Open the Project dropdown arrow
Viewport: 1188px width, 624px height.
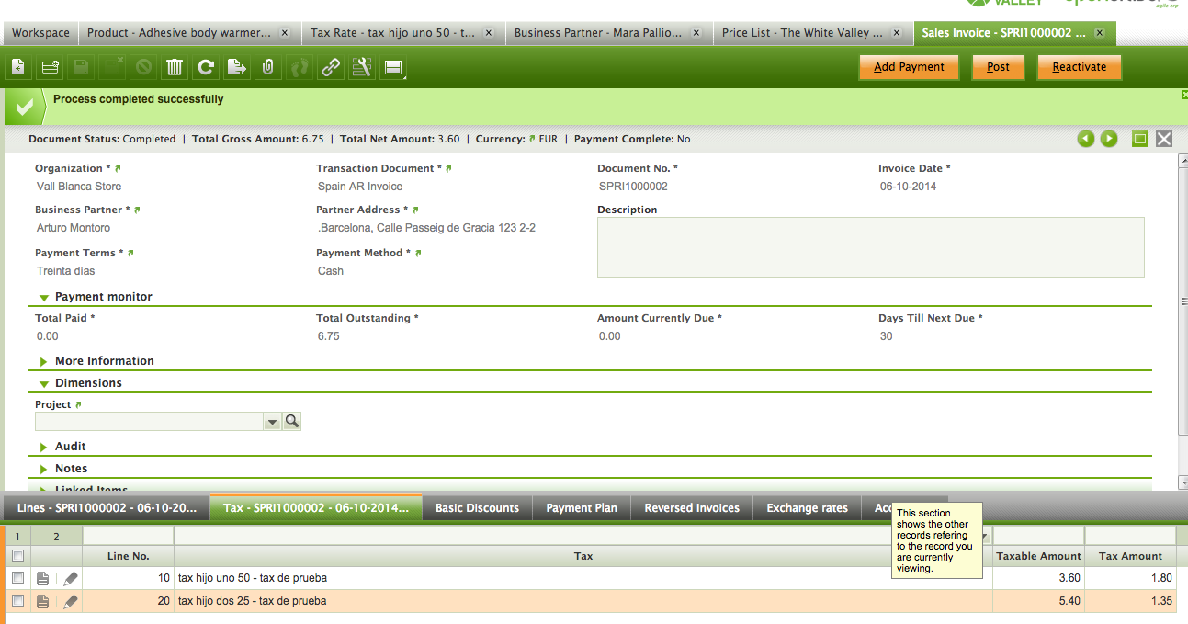coord(272,422)
